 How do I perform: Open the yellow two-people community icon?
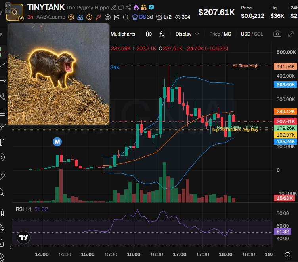tap(144, 8)
